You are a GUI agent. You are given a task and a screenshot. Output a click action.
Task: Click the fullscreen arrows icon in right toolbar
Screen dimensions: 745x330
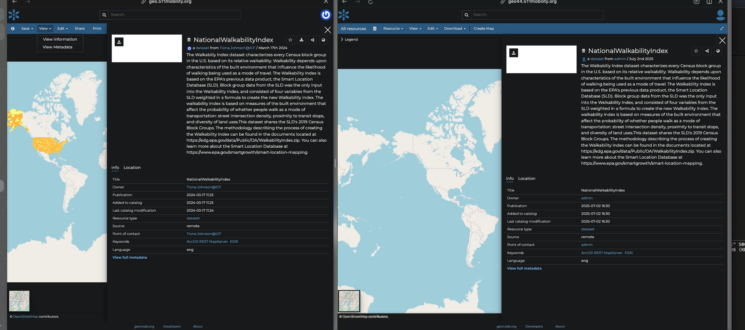coord(722,29)
